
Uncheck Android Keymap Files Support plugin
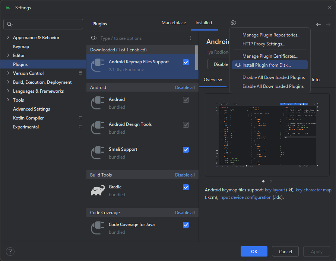(x=186, y=62)
